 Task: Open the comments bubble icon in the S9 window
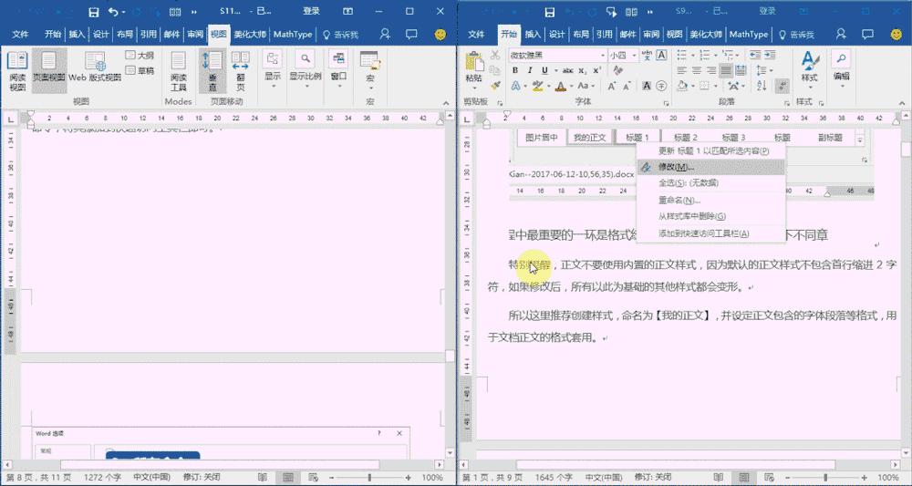pos(867,35)
